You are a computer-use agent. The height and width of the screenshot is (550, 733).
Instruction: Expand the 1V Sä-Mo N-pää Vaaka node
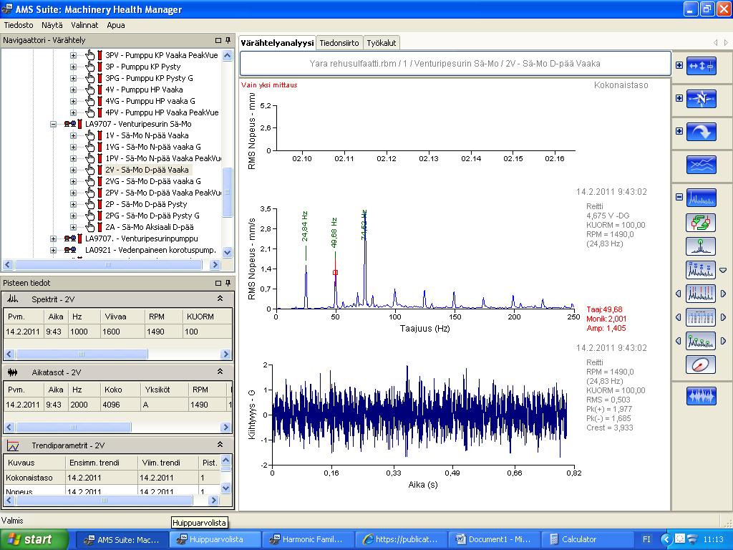point(74,135)
